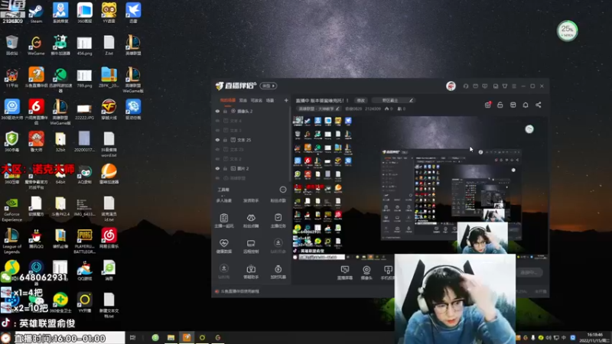The image size is (612, 344).
Task: Open 雷神加速器 desktop shortcut
Action: (x=109, y=174)
